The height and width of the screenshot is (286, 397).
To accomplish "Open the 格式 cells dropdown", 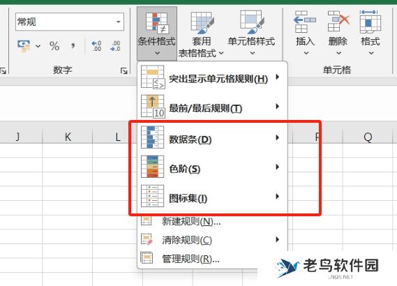I will pos(370,33).
